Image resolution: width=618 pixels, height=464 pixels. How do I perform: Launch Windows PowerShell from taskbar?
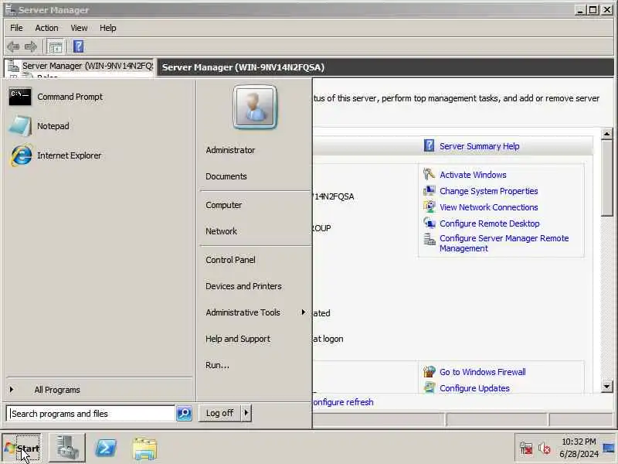click(x=106, y=448)
